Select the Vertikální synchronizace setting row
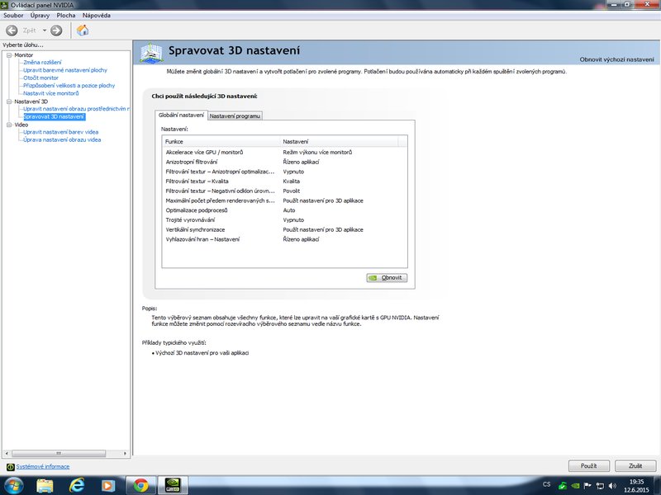661x495 pixels. tap(207, 229)
